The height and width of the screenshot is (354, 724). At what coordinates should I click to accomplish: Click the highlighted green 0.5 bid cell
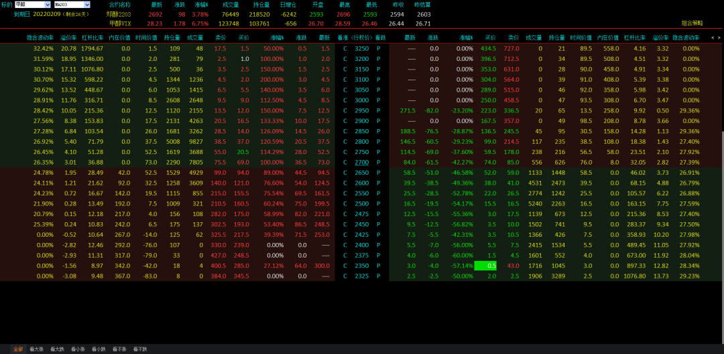coord(491,266)
